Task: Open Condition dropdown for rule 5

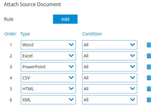Action: pos(110,89)
